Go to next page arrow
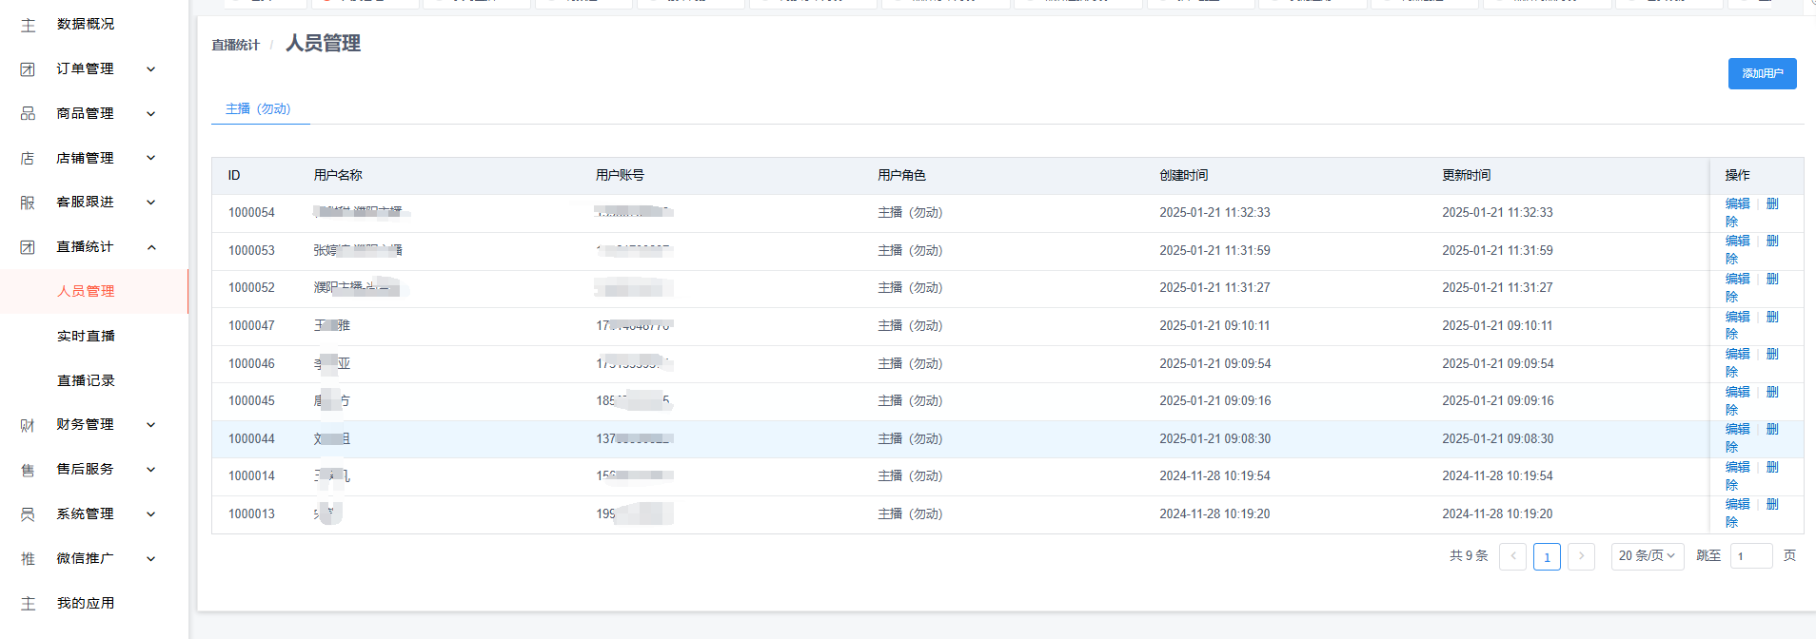Screen dimensions: 1816x639 [1581, 556]
